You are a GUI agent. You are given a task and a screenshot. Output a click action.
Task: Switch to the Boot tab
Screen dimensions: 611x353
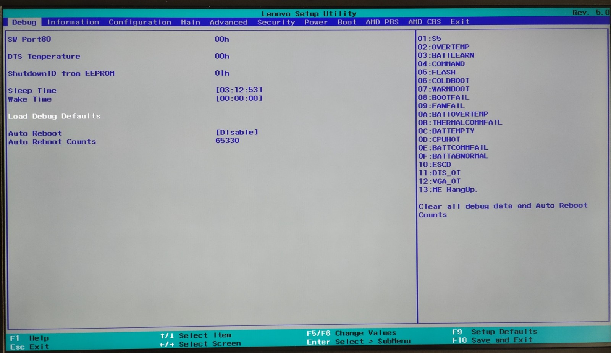tap(347, 22)
